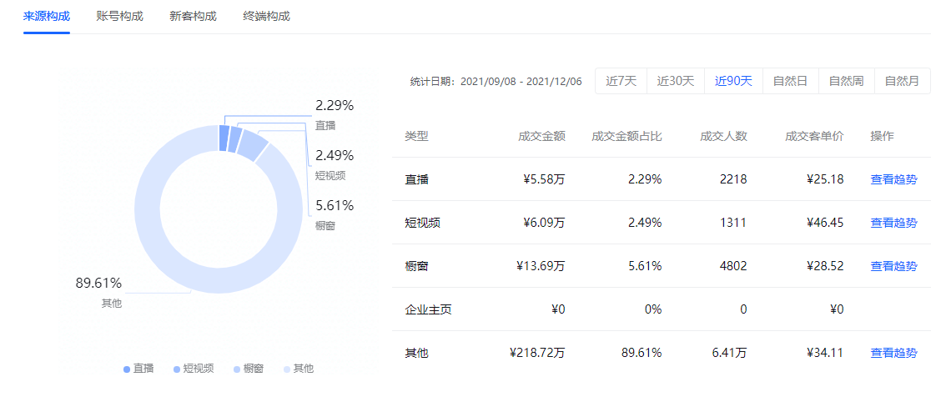Open 查看趋势 for the 橱窗 row
The height and width of the screenshot is (397, 946).
tap(893, 266)
